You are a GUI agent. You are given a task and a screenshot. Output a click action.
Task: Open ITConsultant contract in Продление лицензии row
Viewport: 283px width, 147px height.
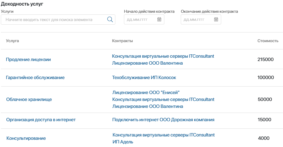pyautogui.click(x=163, y=56)
